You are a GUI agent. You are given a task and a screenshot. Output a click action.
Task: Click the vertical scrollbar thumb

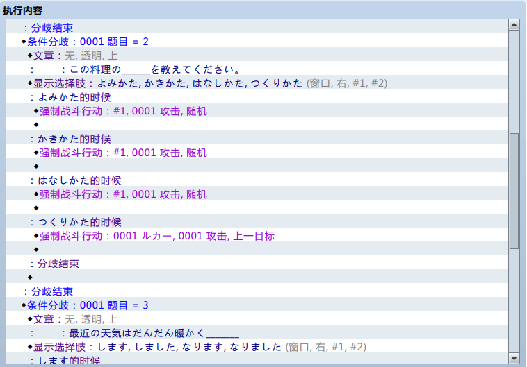[514, 191]
